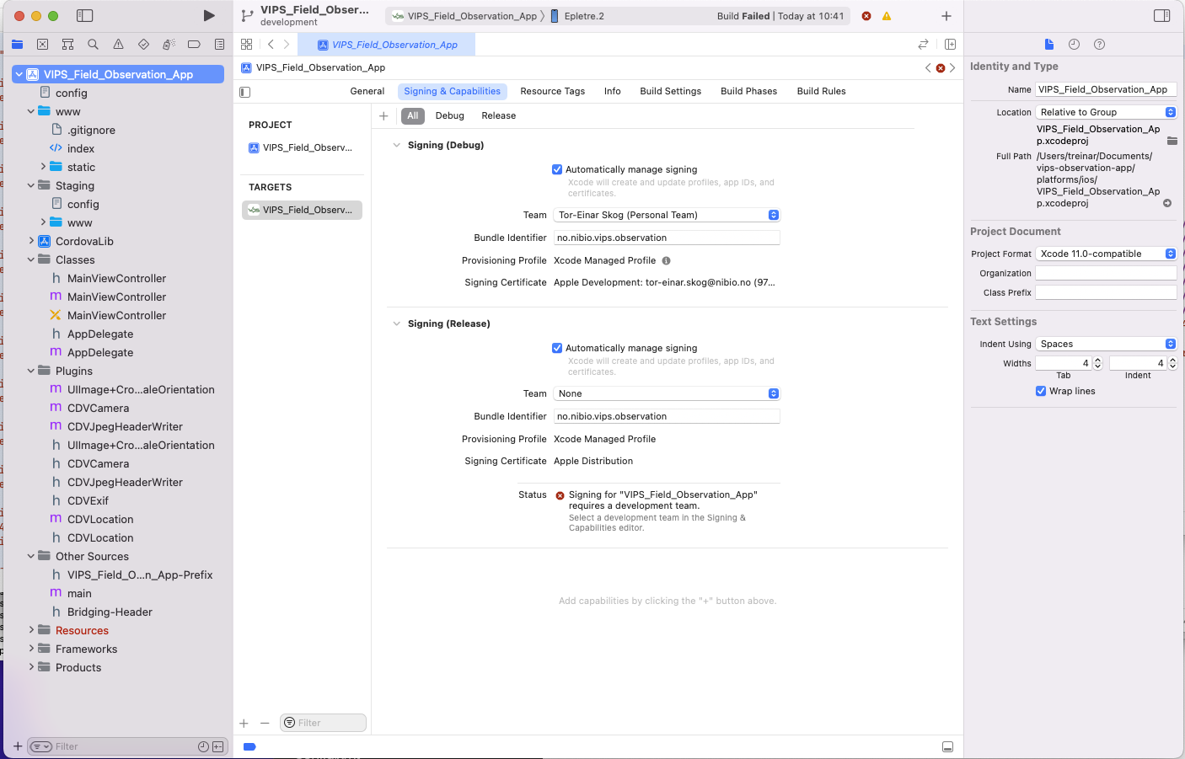Open the Source Control navigator
1185x759 pixels.
pos(42,45)
